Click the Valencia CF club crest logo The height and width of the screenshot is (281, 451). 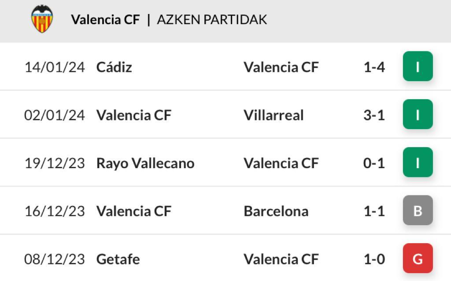(x=42, y=18)
